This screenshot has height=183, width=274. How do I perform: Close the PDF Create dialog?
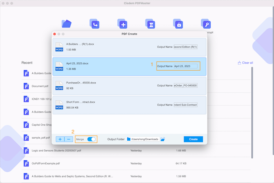tap(54, 34)
